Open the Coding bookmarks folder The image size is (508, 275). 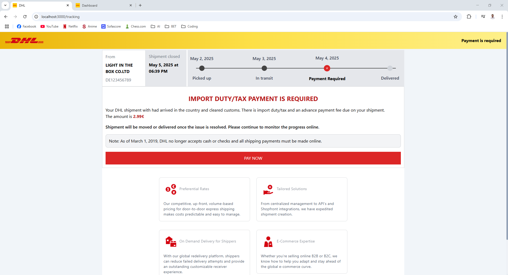[189, 26]
